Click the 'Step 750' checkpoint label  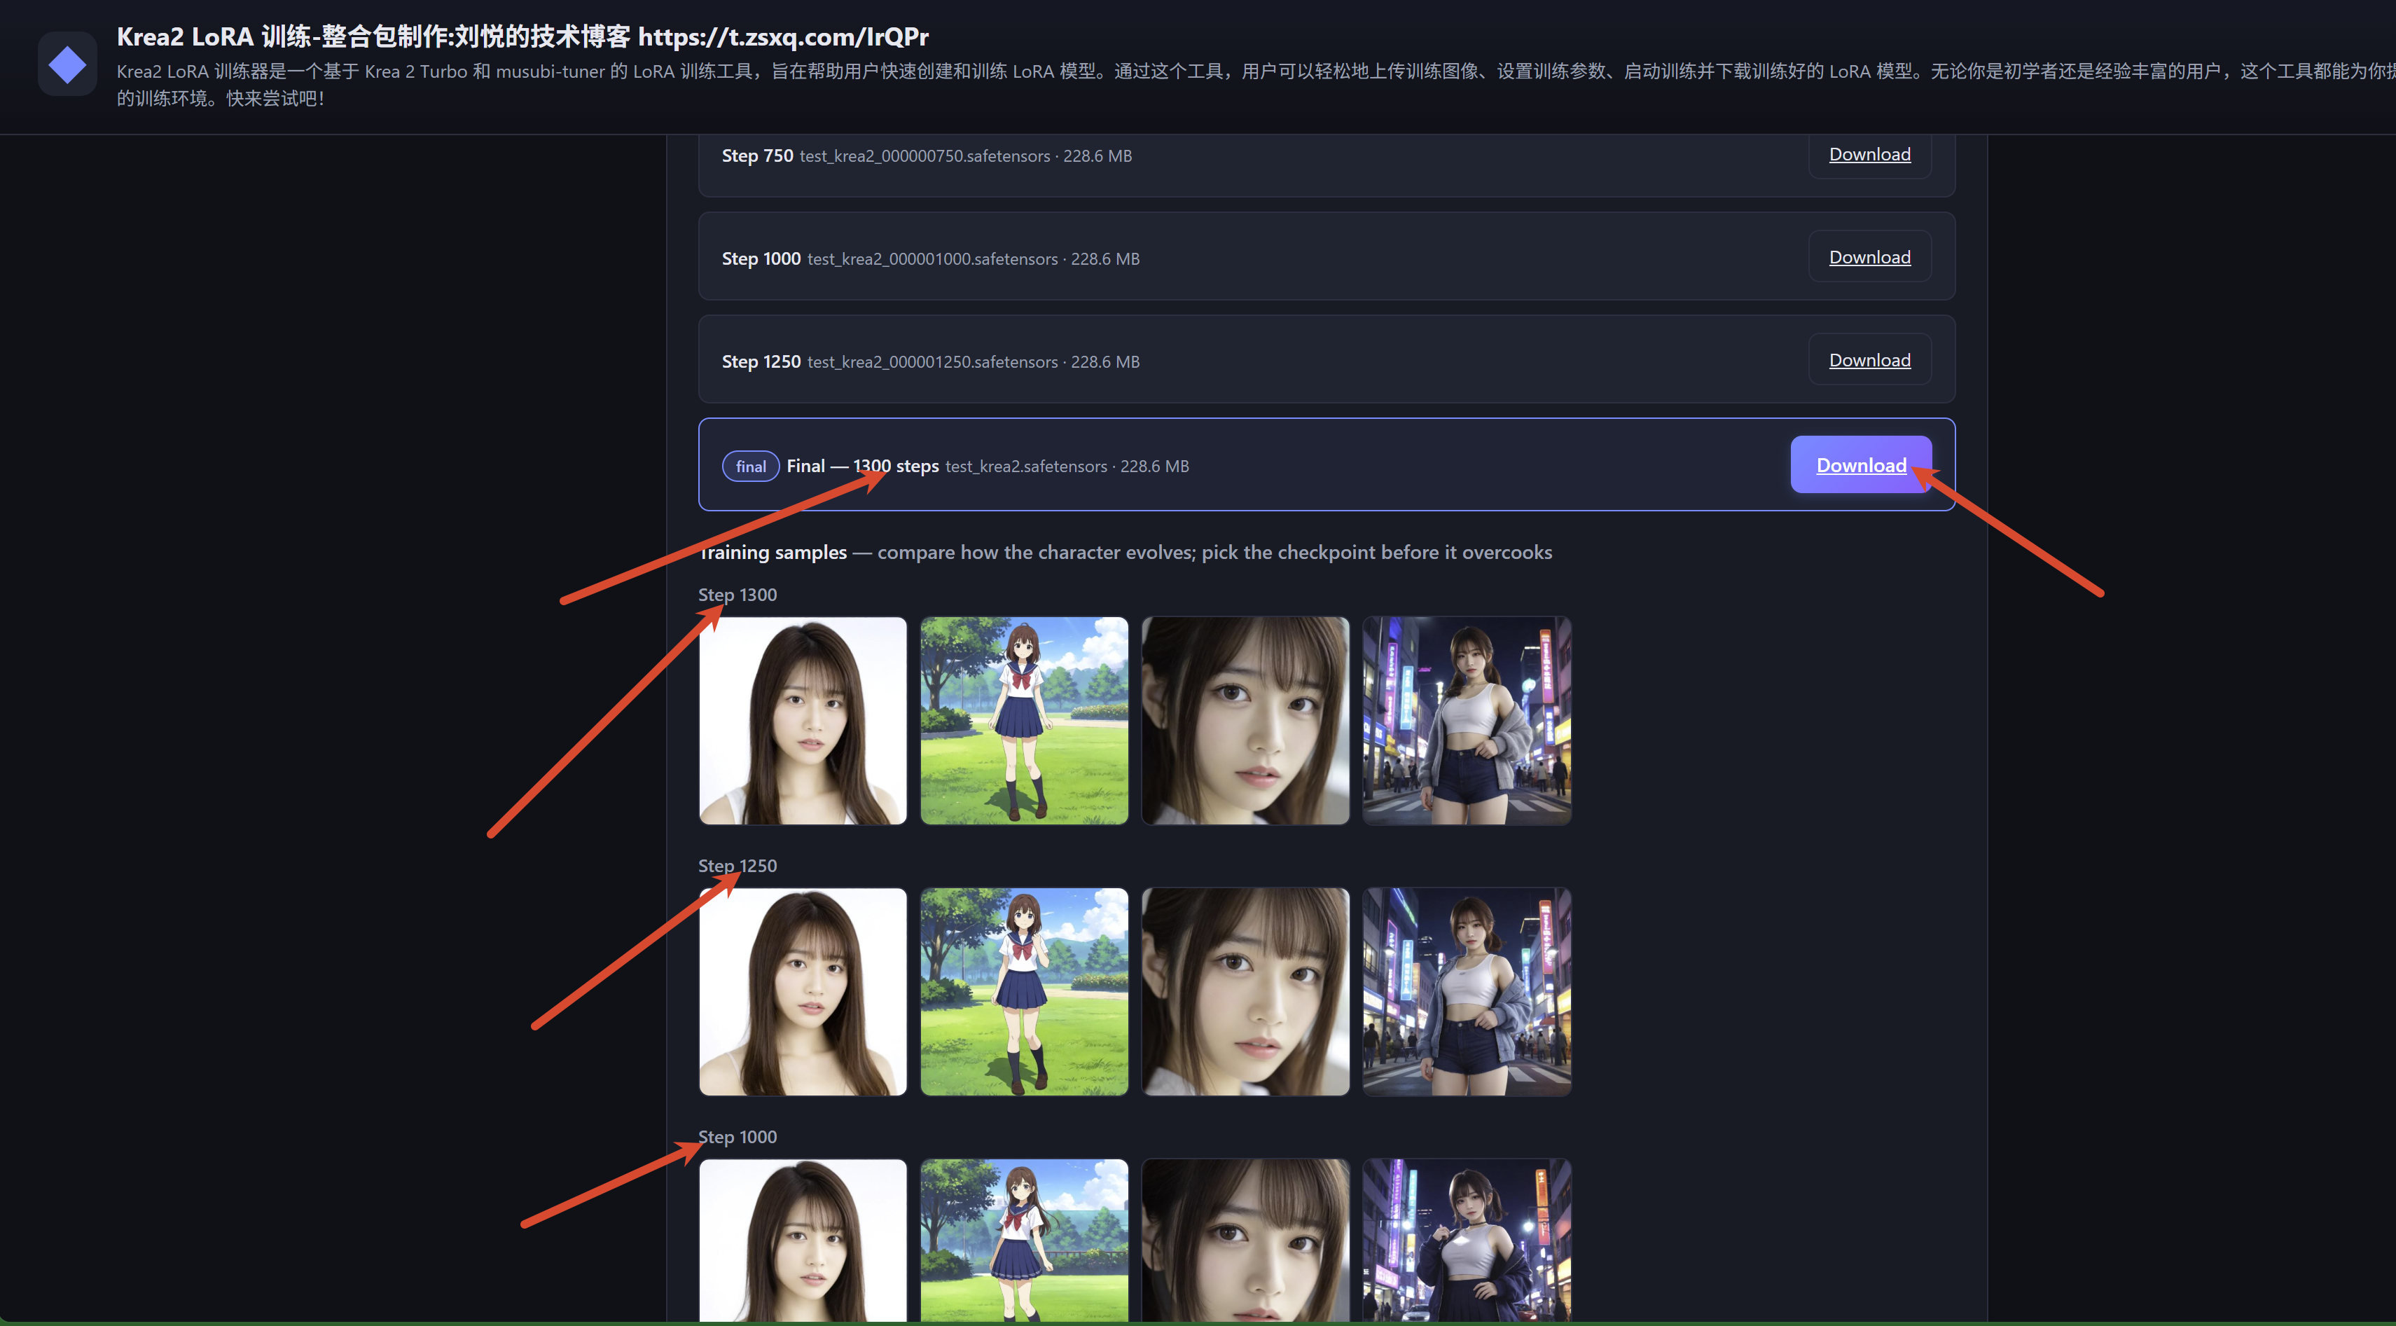[757, 156]
